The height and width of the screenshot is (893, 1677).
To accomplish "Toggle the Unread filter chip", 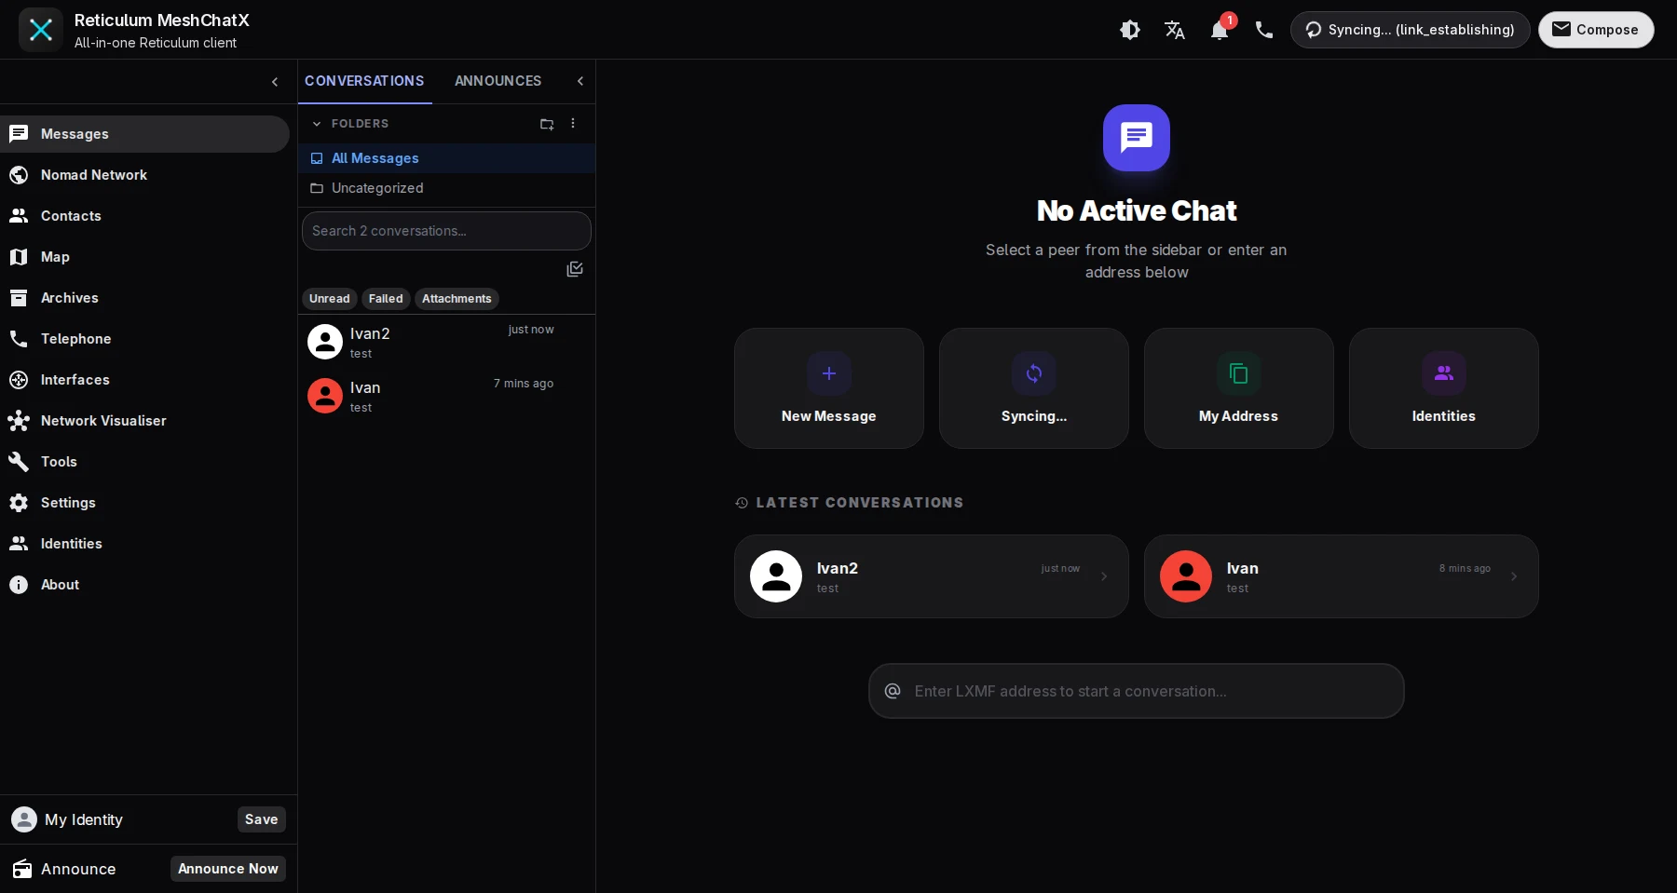I will pyautogui.click(x=329, y=299).
